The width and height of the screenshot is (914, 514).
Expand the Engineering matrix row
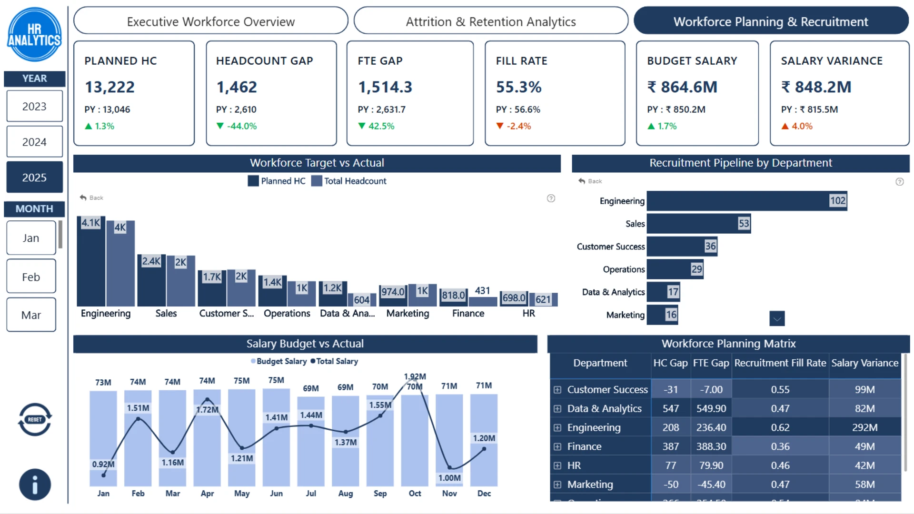557,428
